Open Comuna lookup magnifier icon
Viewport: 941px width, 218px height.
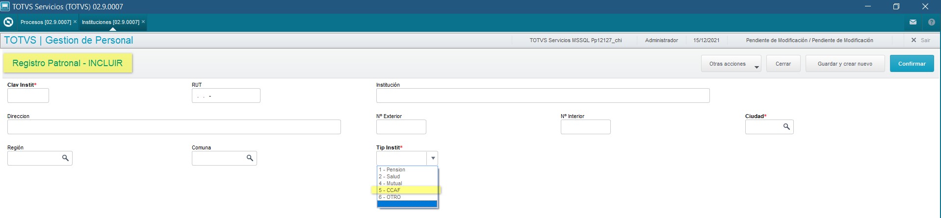[x=250, y=158]
